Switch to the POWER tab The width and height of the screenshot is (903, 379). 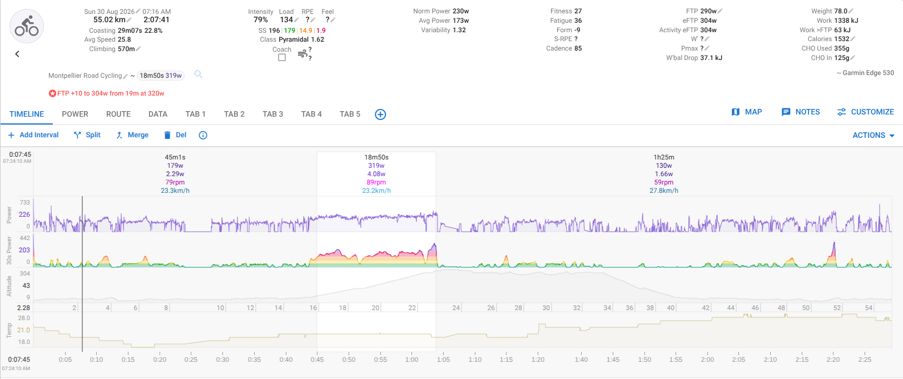point(75,114)
